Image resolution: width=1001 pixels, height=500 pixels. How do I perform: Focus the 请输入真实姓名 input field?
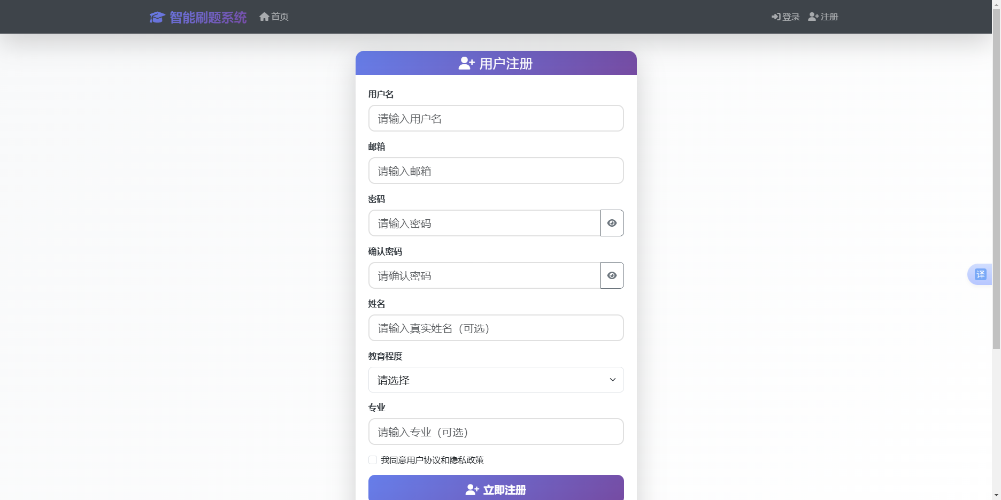coord(496,328)
